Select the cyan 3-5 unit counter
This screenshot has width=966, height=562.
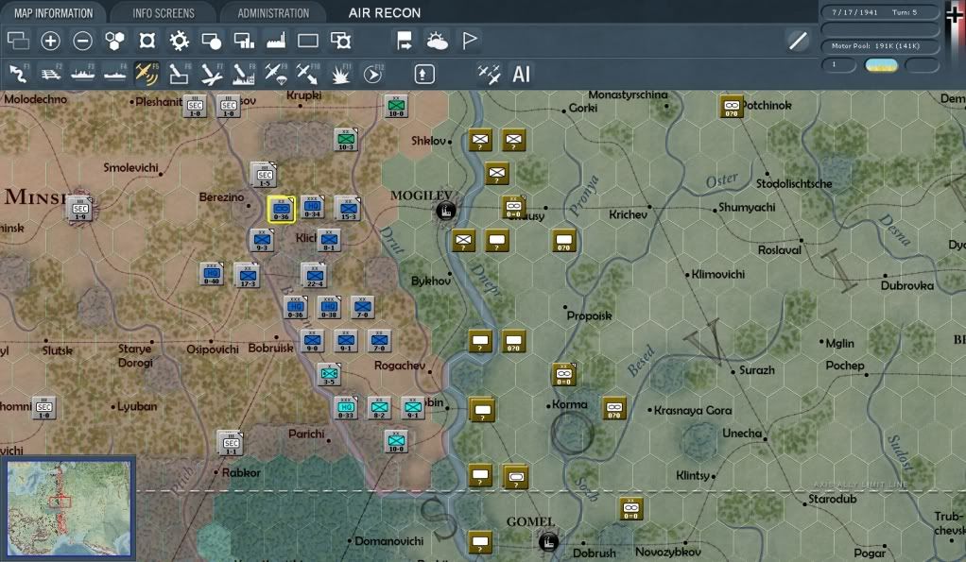click(329, 374)
